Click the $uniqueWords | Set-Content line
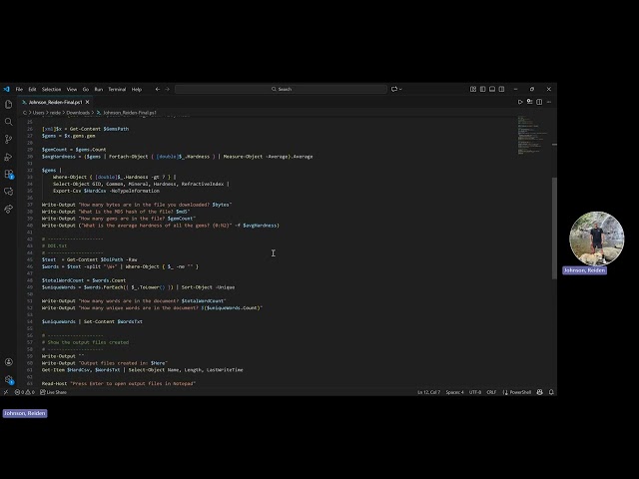This screenshot has height=479, width=639. [x=92, y=321]
